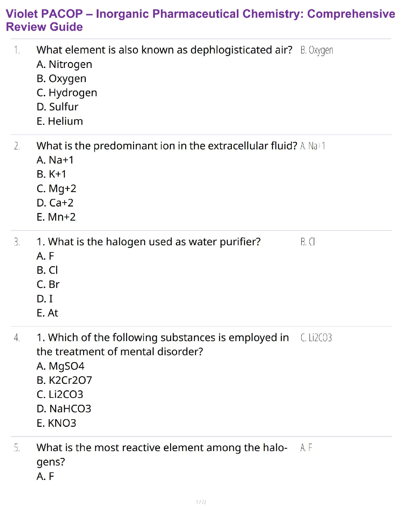
Task: Choose option 'B. K2Cr2O7' in question 4
Action: click(64, 380)
